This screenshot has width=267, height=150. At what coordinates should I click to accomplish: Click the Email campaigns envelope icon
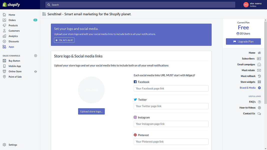point(259,64)
